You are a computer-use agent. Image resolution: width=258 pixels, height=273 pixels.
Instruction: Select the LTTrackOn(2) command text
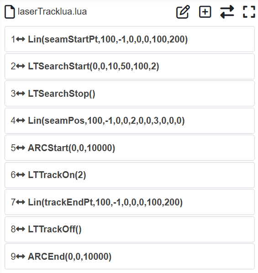pyautogui.click(x=57, y=175)
